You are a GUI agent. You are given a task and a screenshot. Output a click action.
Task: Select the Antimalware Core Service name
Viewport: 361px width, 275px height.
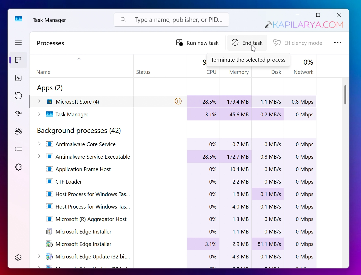86,144
